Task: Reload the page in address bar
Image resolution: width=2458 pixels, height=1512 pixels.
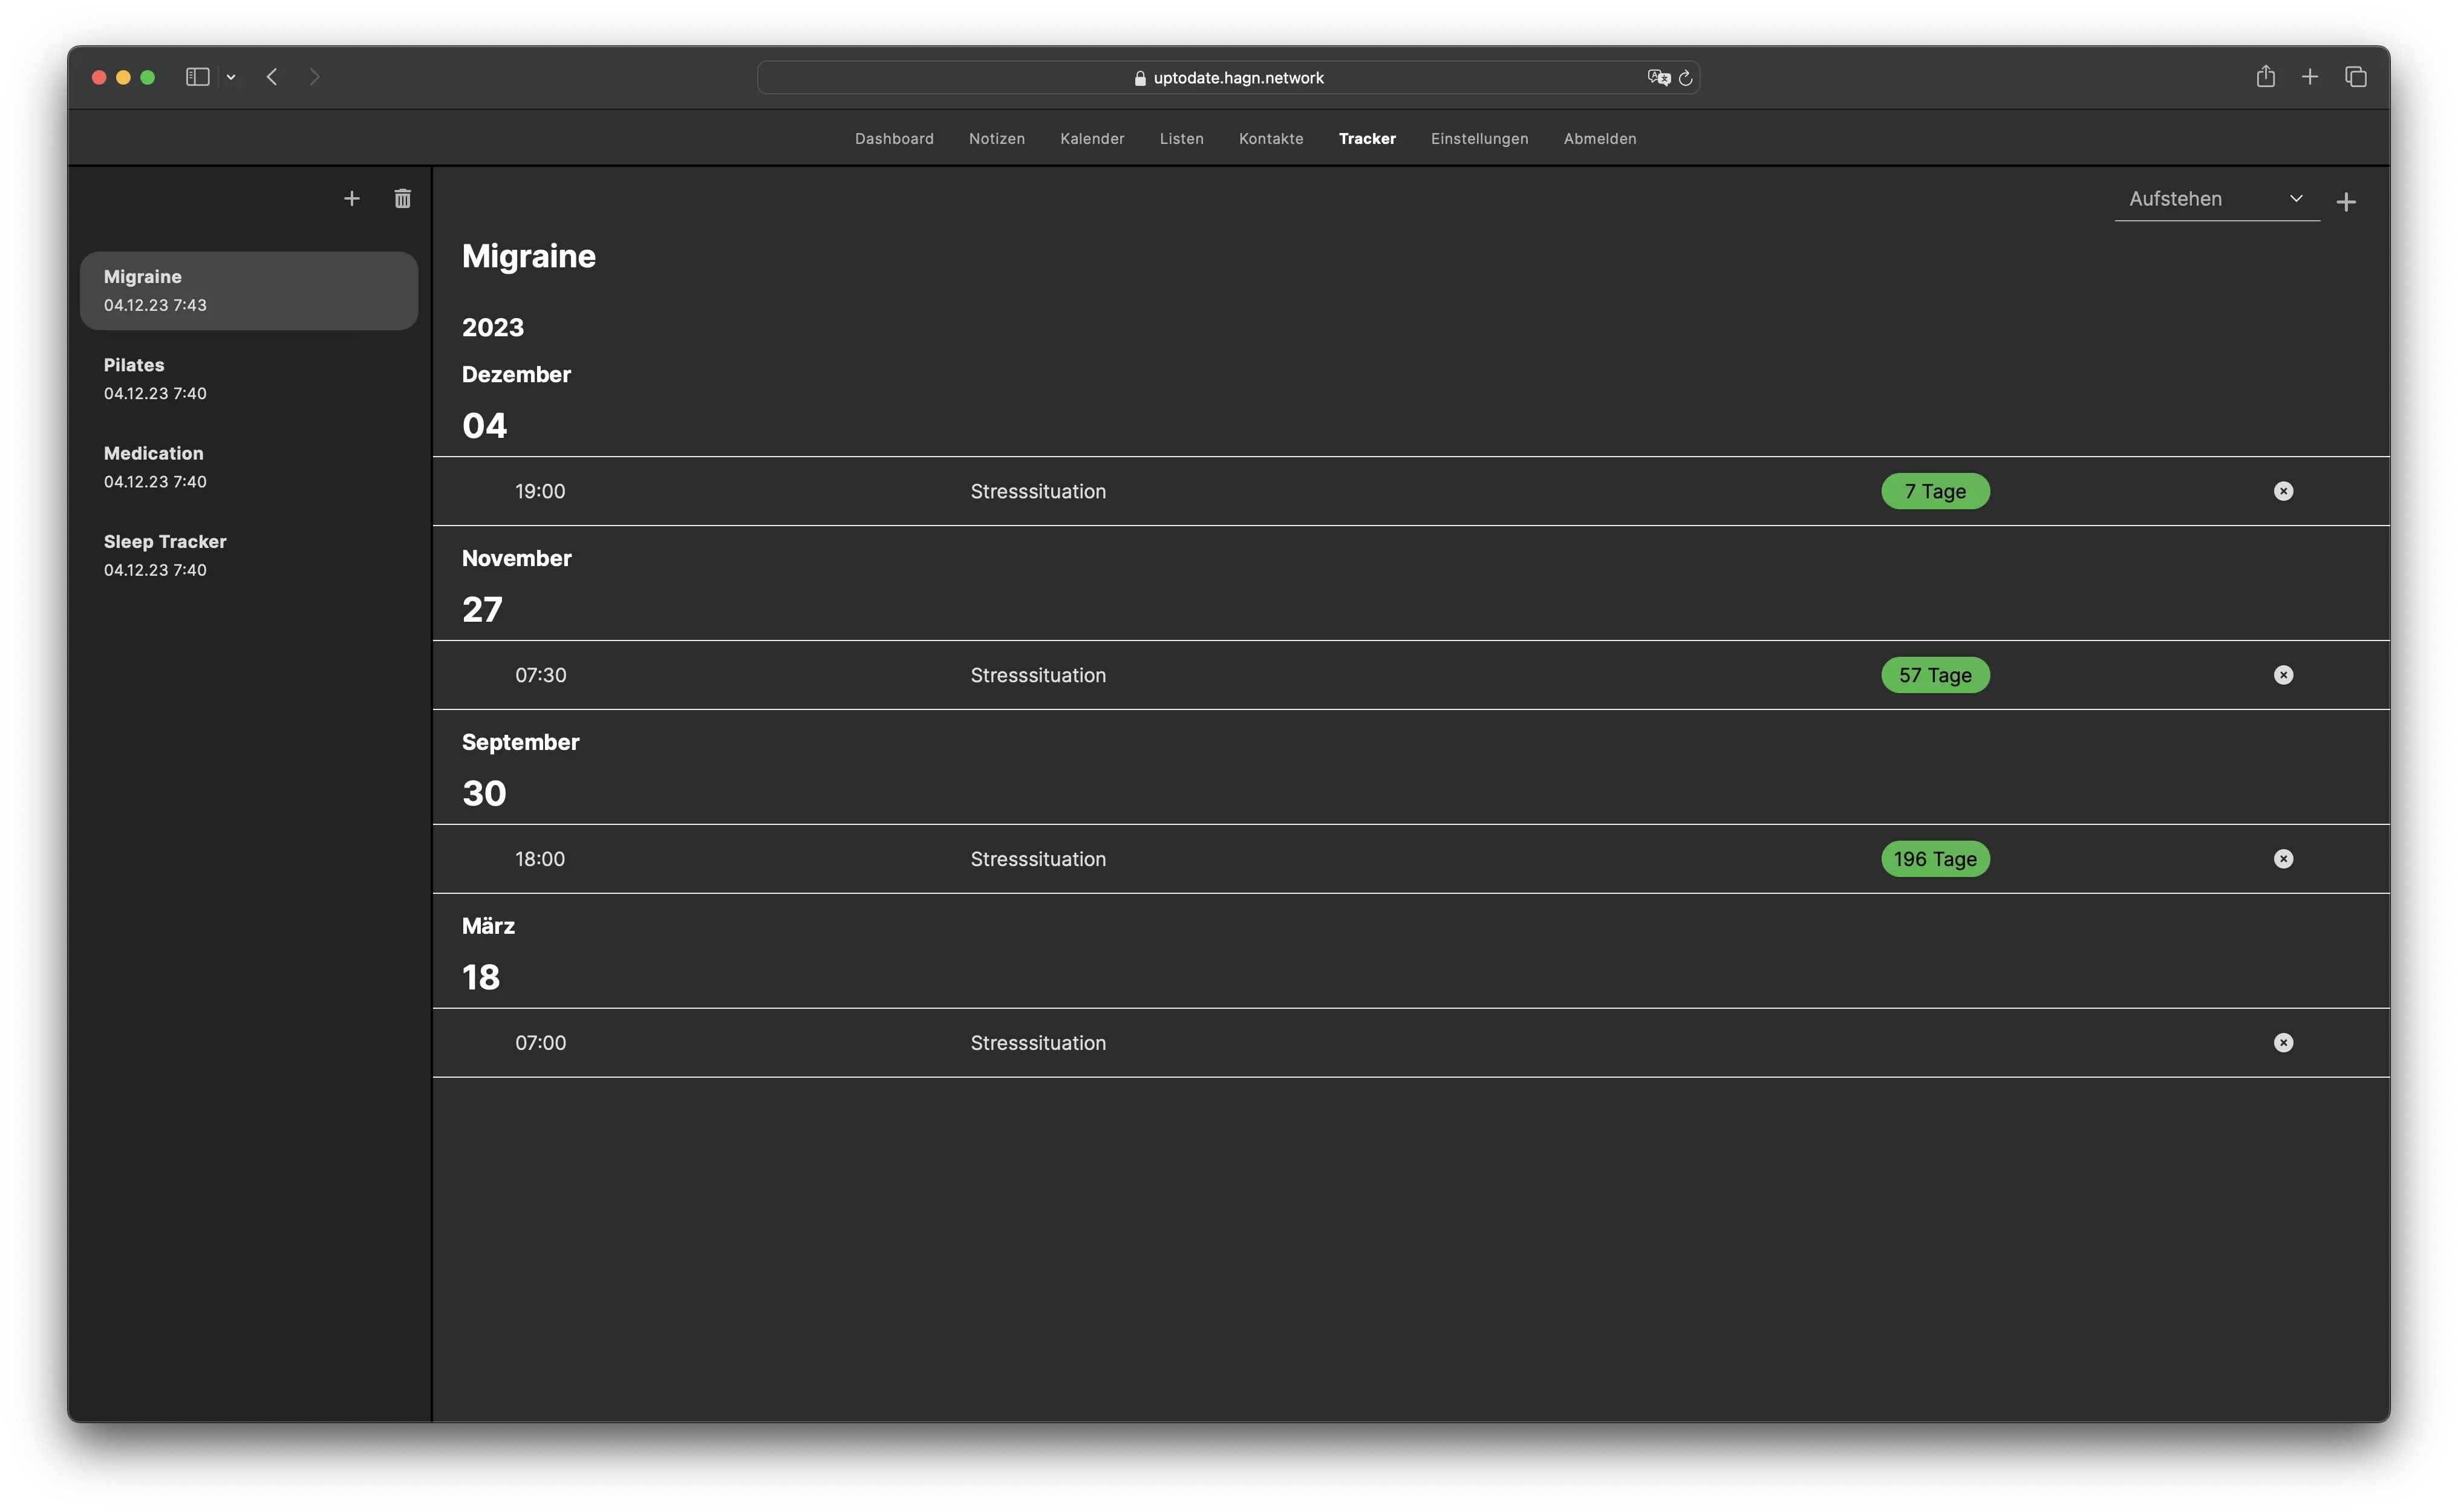Action: point(1686,78)
